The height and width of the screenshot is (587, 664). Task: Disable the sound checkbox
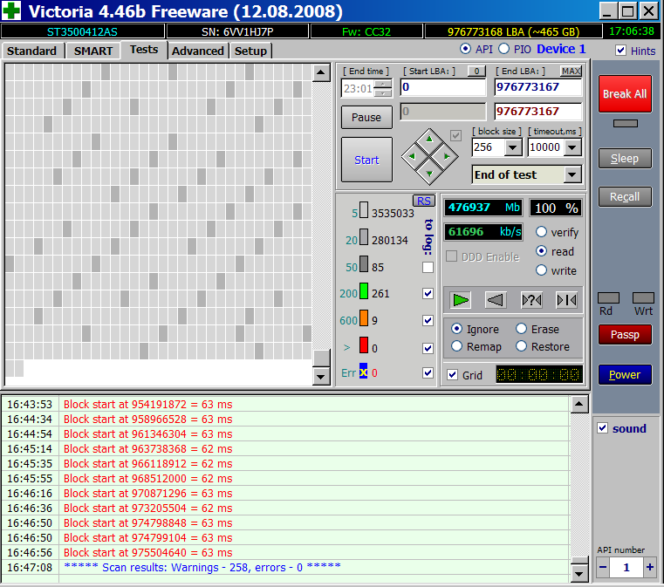pos(602,428)
